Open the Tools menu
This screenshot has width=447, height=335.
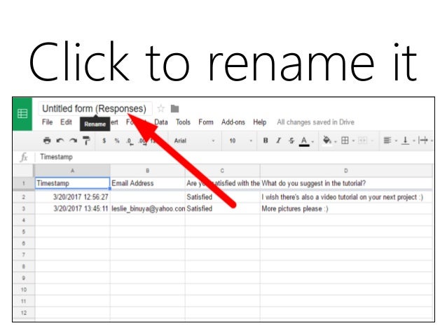[x=183, y=122]
